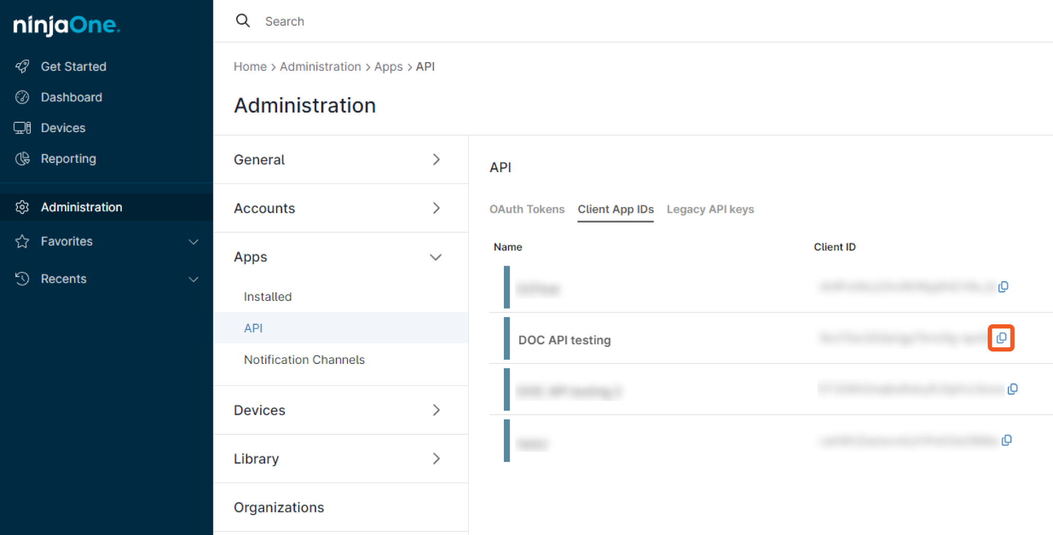Click the Administration gear icon
This screenshot has width=1053, height=535.
point(22,207)
